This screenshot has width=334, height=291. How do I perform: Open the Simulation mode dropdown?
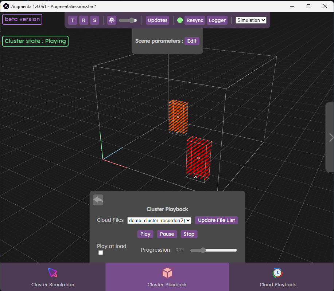point(251,20)
